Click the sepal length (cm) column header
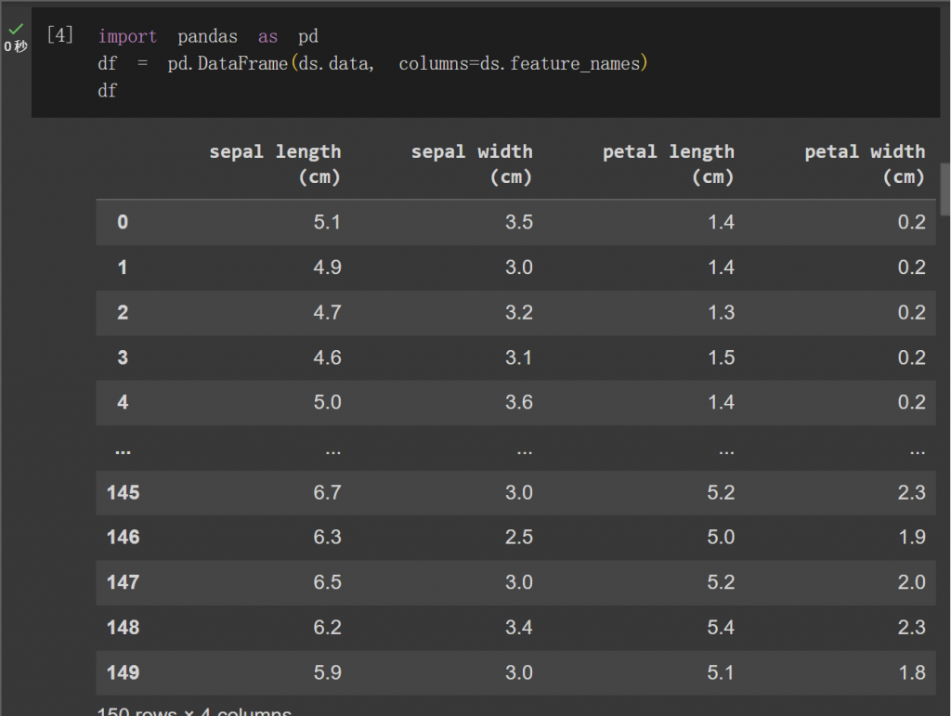The height and width of the screenshot is (716, 951). 275,163
